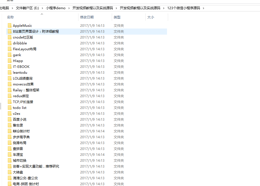Viewport: 260px width, 186px height.
Task: Sort files by 类型 column header
Action: coord(117,17)
